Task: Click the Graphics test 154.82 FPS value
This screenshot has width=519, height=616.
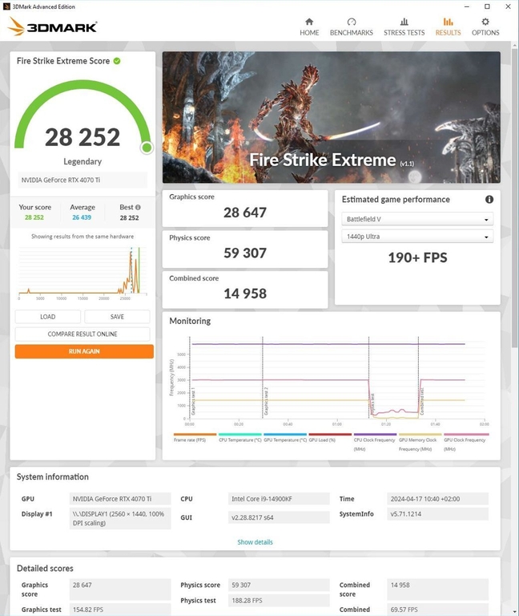Action: point(120,610)
